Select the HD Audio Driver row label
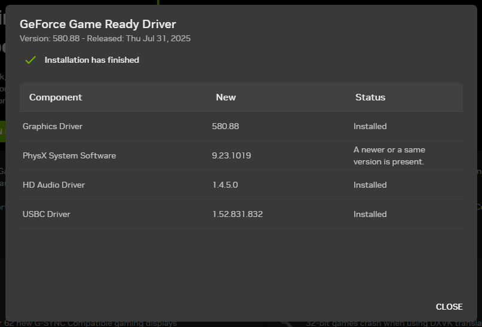This screenshot has height=327, width=482. pos(54,185)
